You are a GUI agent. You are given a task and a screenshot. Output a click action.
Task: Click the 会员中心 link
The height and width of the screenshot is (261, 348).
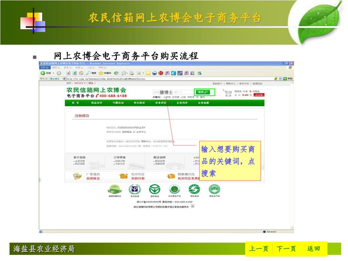pos(141,132)
